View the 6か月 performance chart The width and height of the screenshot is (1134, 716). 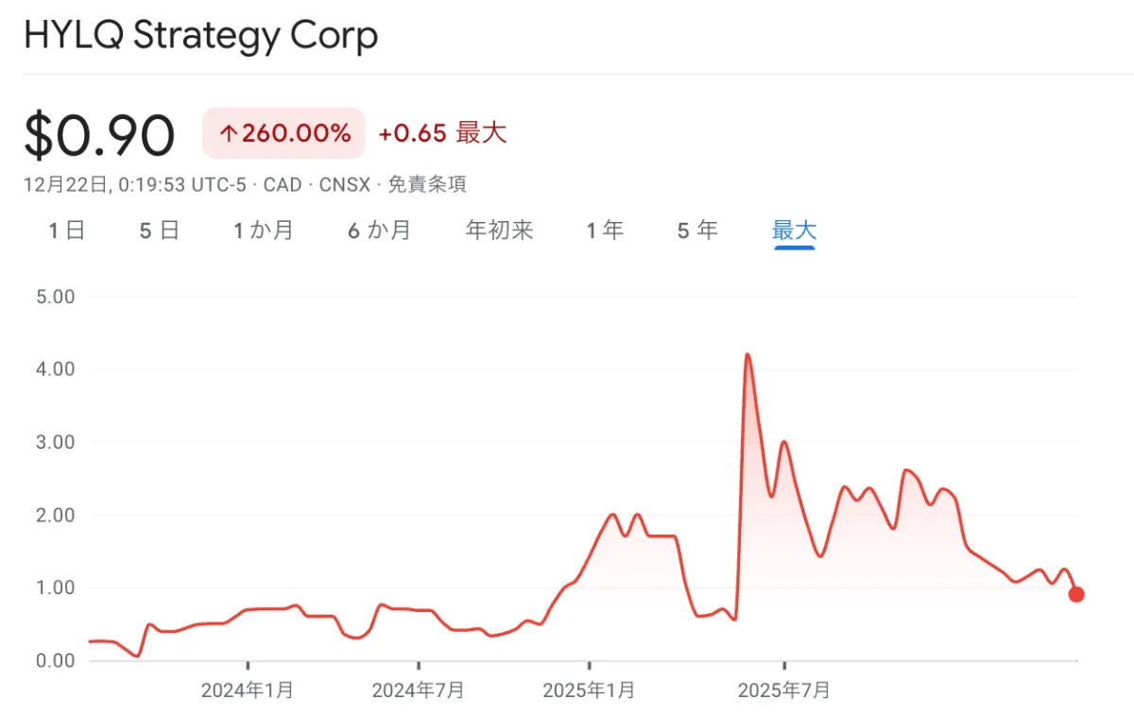[x=379, y=230]
